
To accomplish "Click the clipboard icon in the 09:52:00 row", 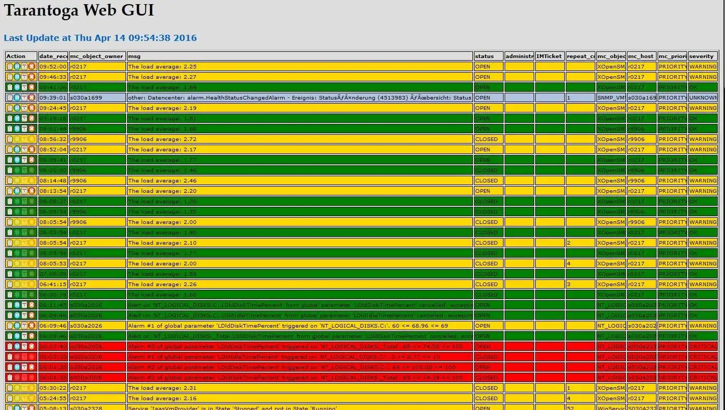I will [x=10, y=66].
